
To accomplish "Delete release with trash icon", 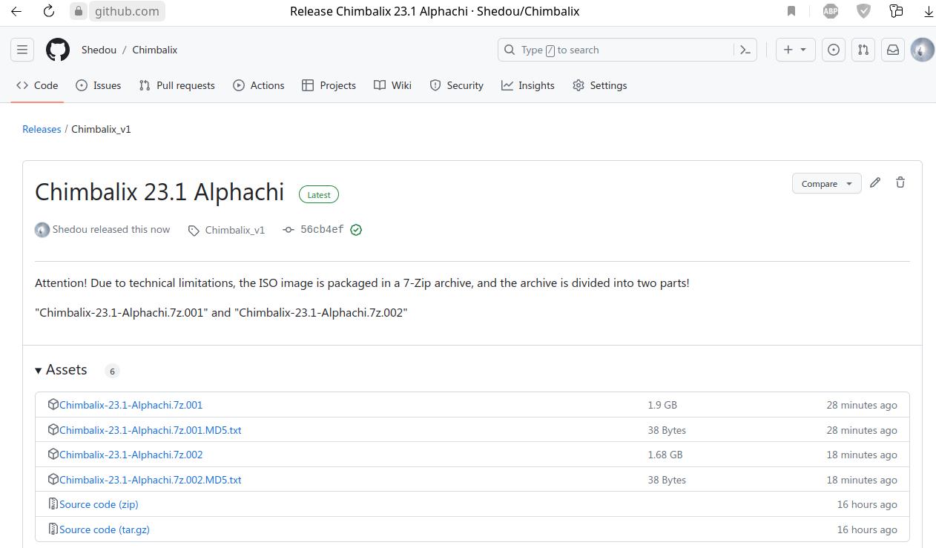I will pyautogui.click(x=900, y=182).
